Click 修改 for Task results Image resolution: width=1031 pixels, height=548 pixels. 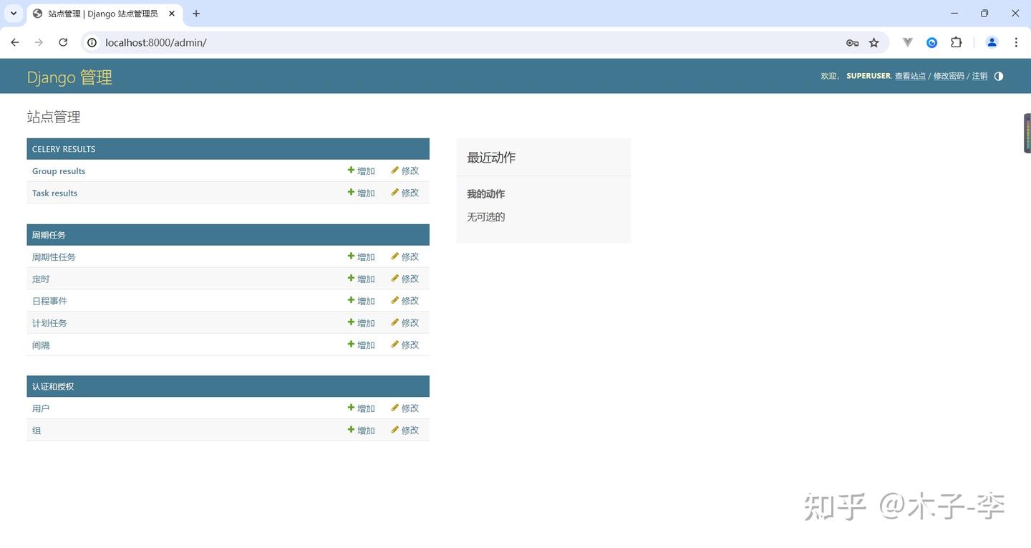405,193
